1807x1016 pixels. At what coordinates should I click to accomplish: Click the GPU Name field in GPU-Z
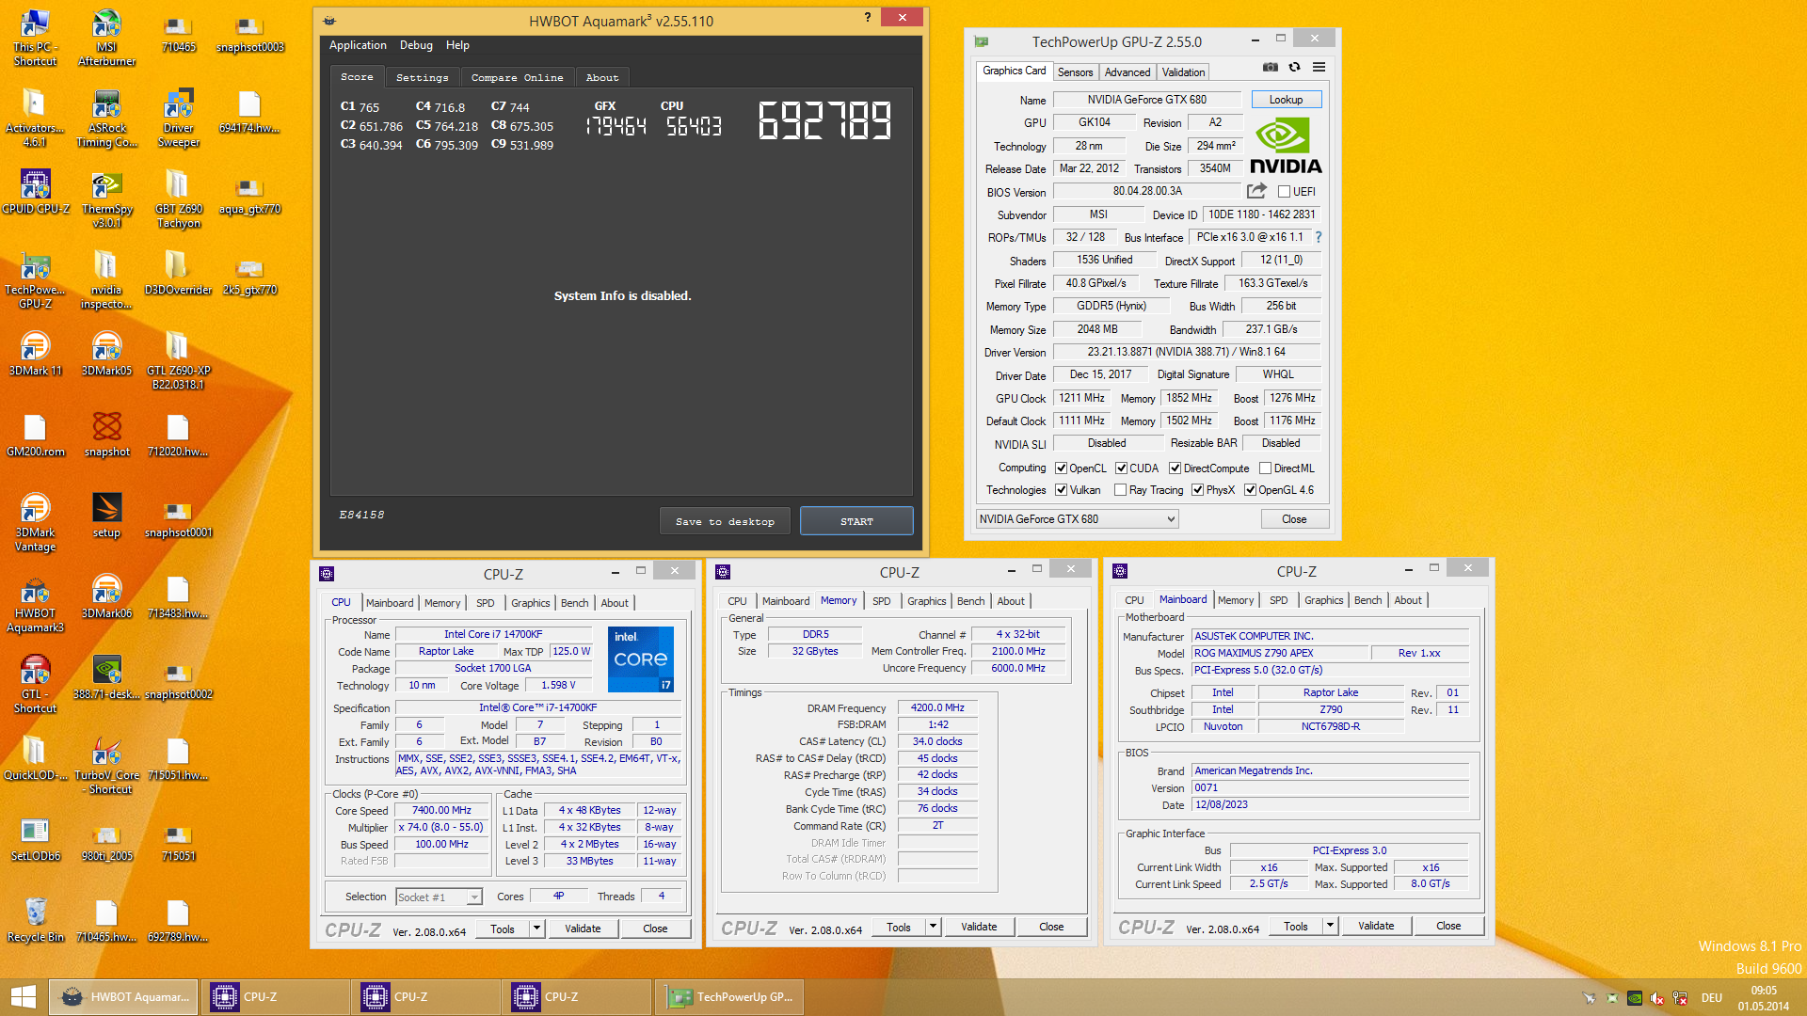(x=1147, y=100)
